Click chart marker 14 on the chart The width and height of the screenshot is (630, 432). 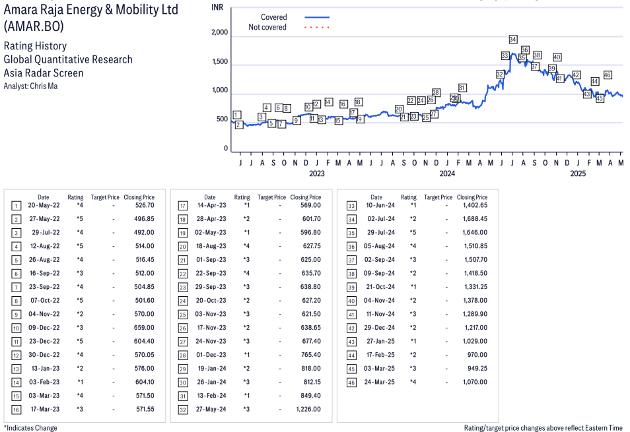(x=328, y=102)
